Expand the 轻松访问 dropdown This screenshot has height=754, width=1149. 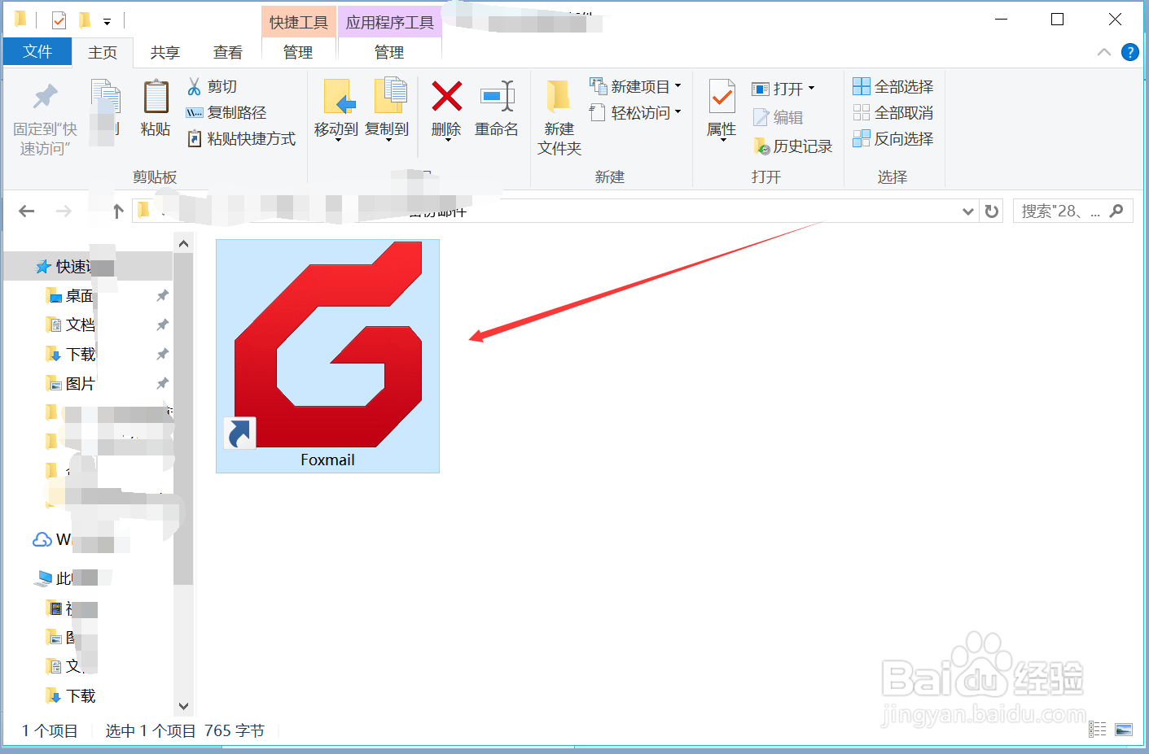coord(678,112)
